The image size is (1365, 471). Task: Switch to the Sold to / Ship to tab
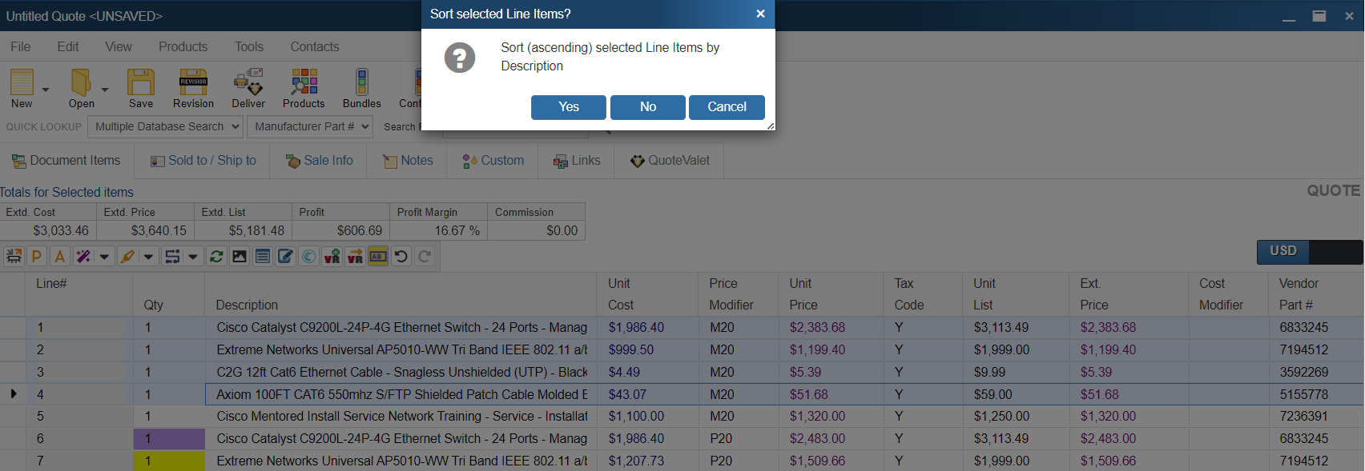[203, 161]
